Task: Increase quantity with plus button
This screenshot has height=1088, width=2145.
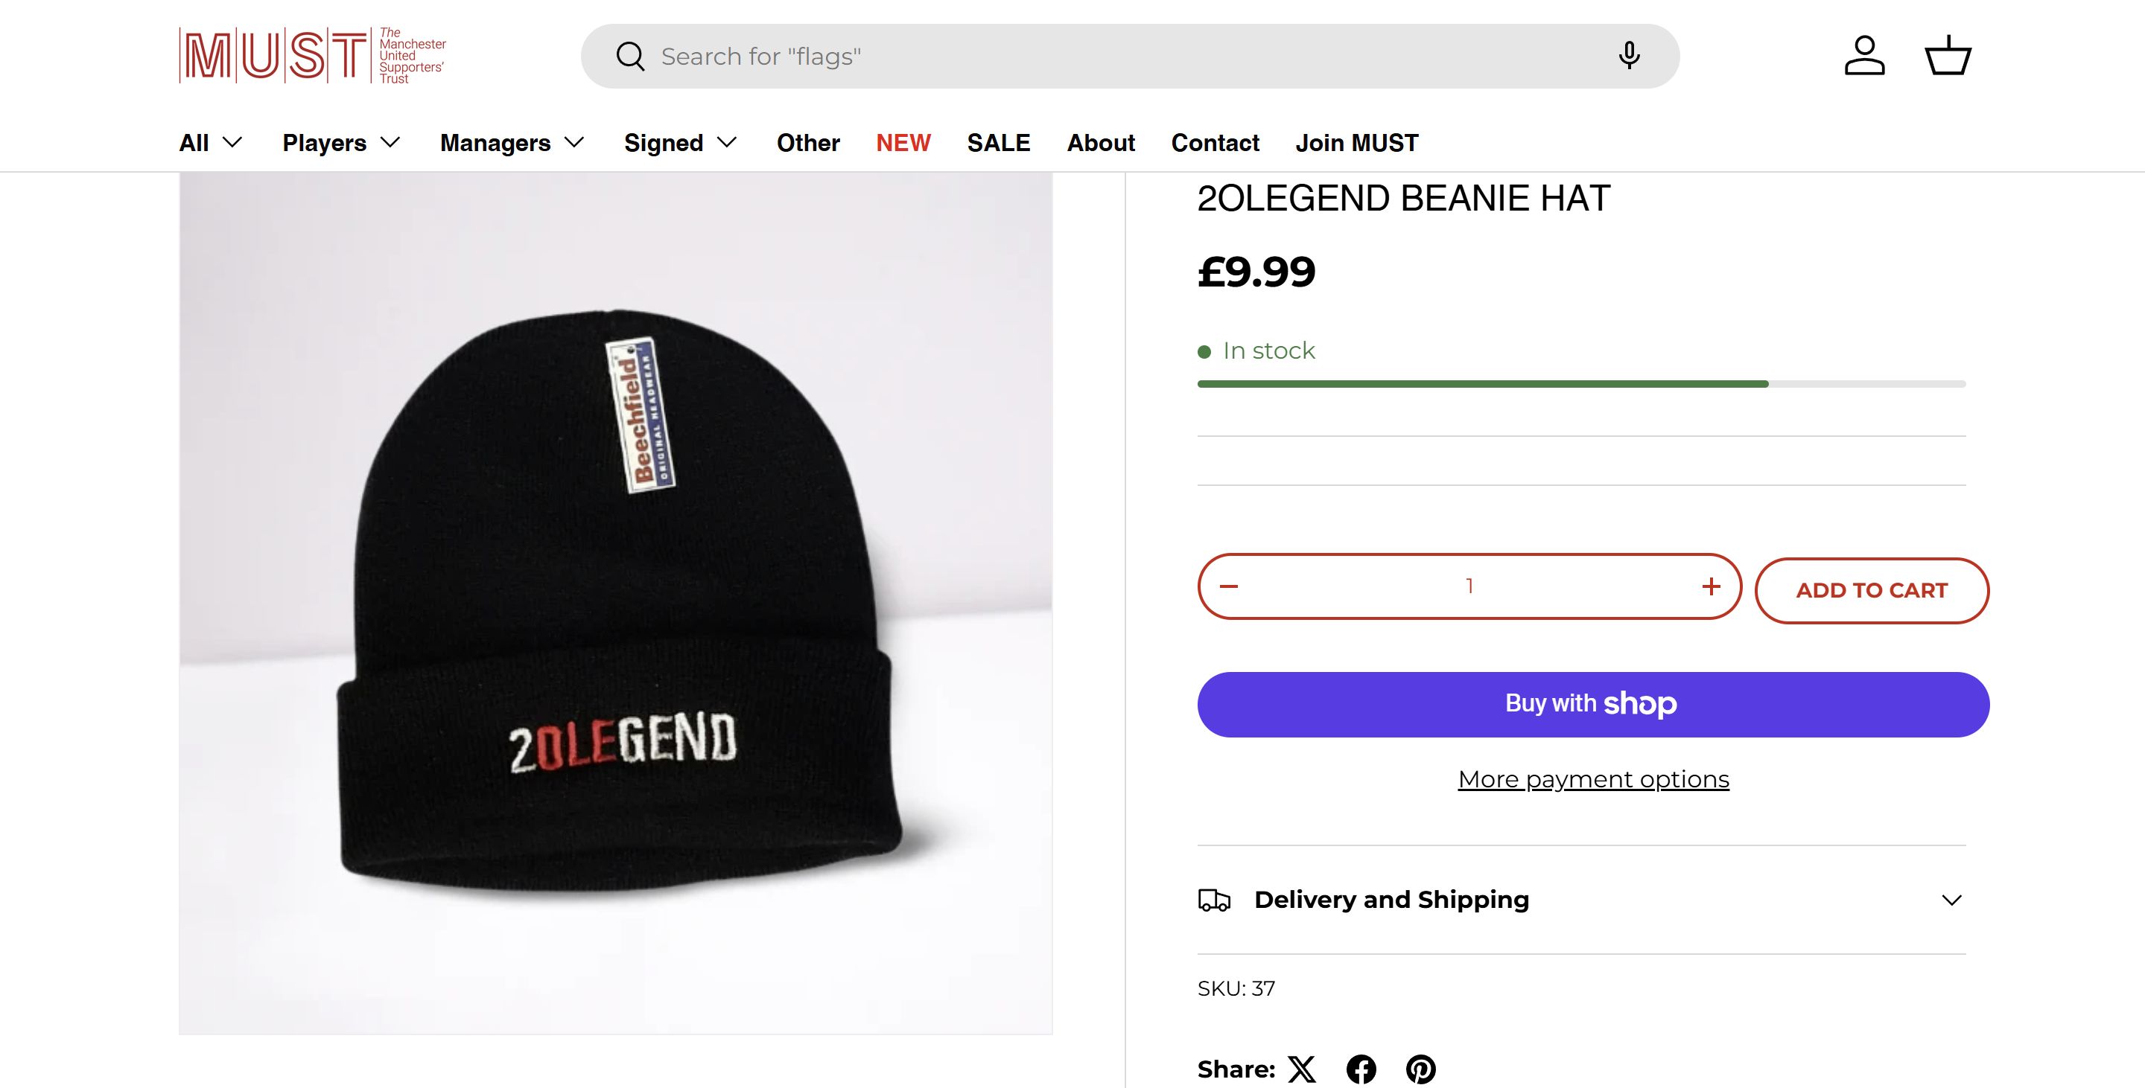Action: point(1712,586)
